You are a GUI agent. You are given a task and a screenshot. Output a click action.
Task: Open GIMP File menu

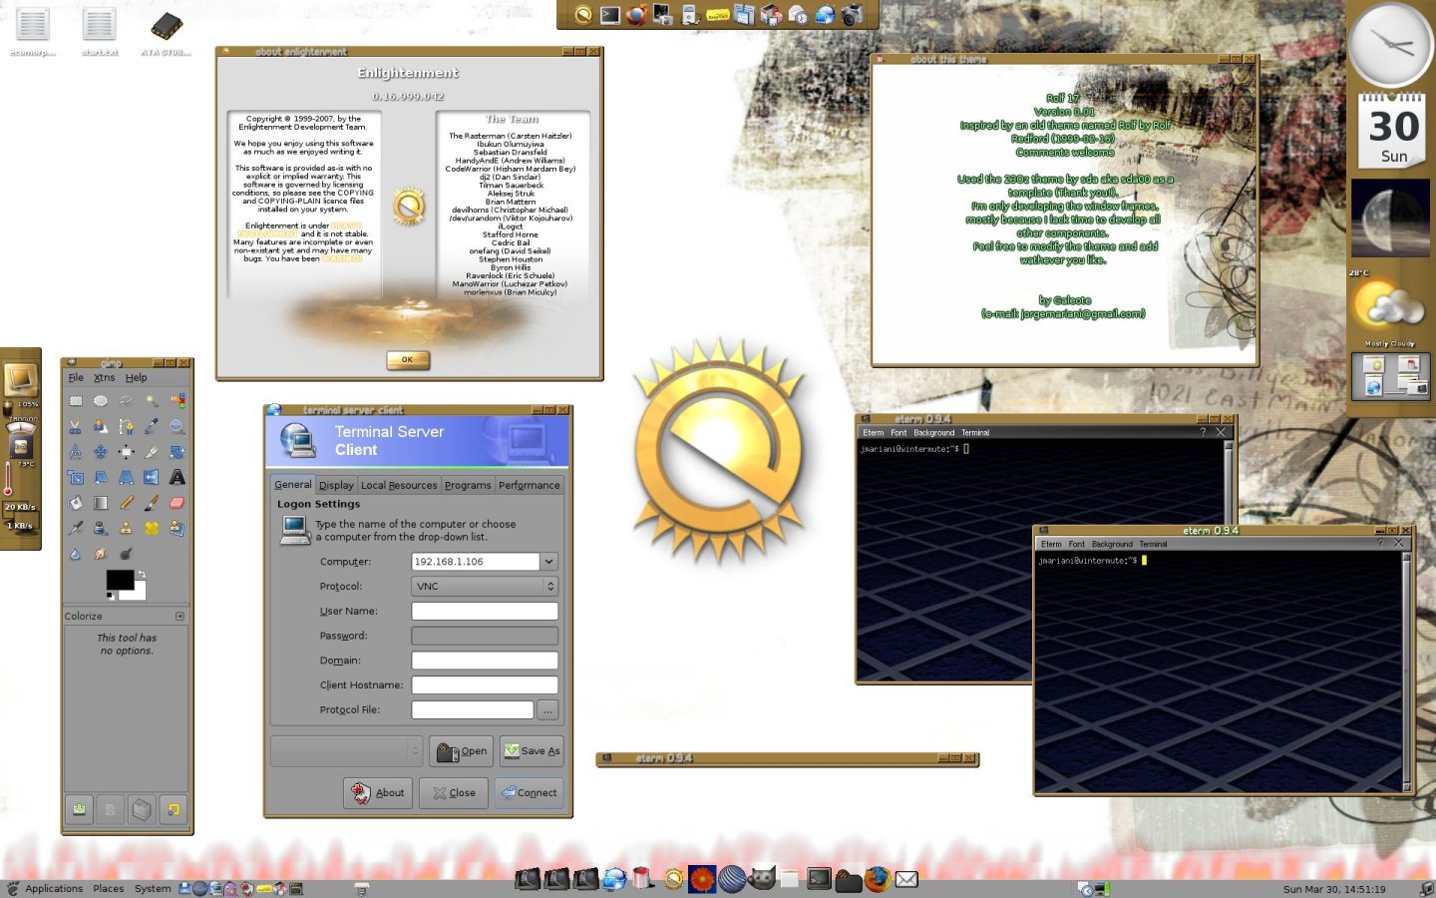coord(76,378)
